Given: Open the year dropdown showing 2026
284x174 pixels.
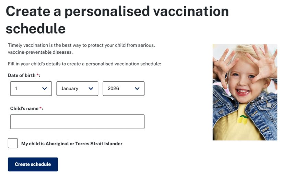Looking at the screenshot, I should click(x=123, y=89).
